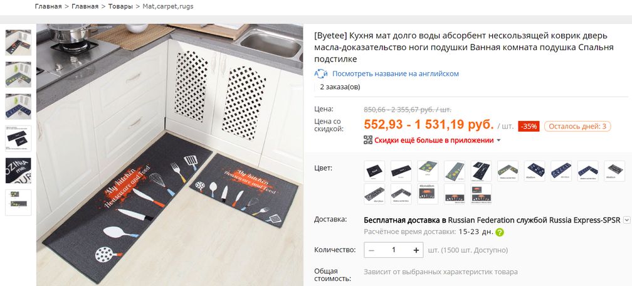Click the 'Скидки ещё больше в приложении' text
Image resolution: width=632 pixels, height=286 pixels.
tap(434, 140)
